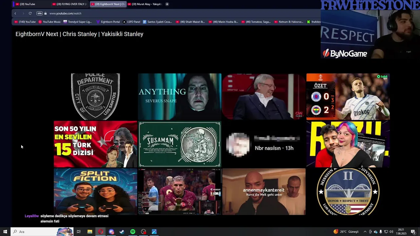420x236 pixels.
Task: Open the network tray icon
Action: click(386, 232)
